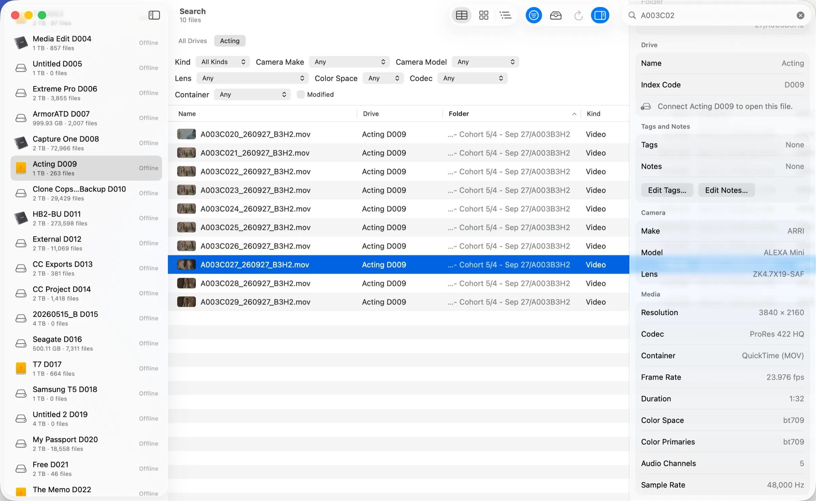
Task: Click the refresh arrow icon
Action: [578, 15]
